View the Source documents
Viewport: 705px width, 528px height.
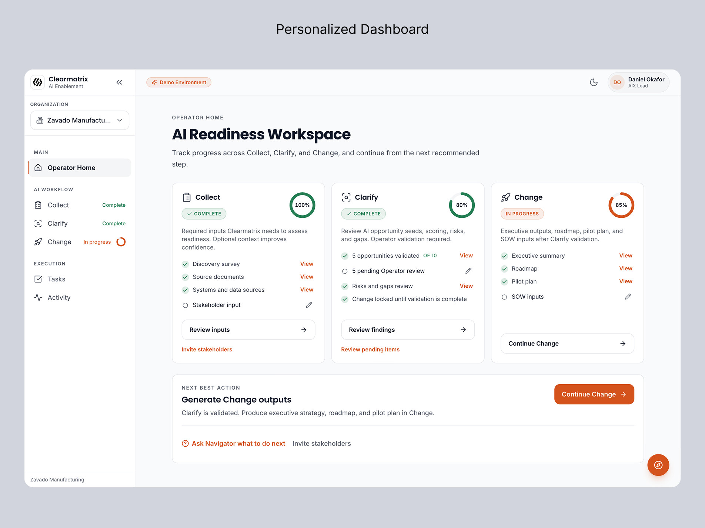click(307, 277)
